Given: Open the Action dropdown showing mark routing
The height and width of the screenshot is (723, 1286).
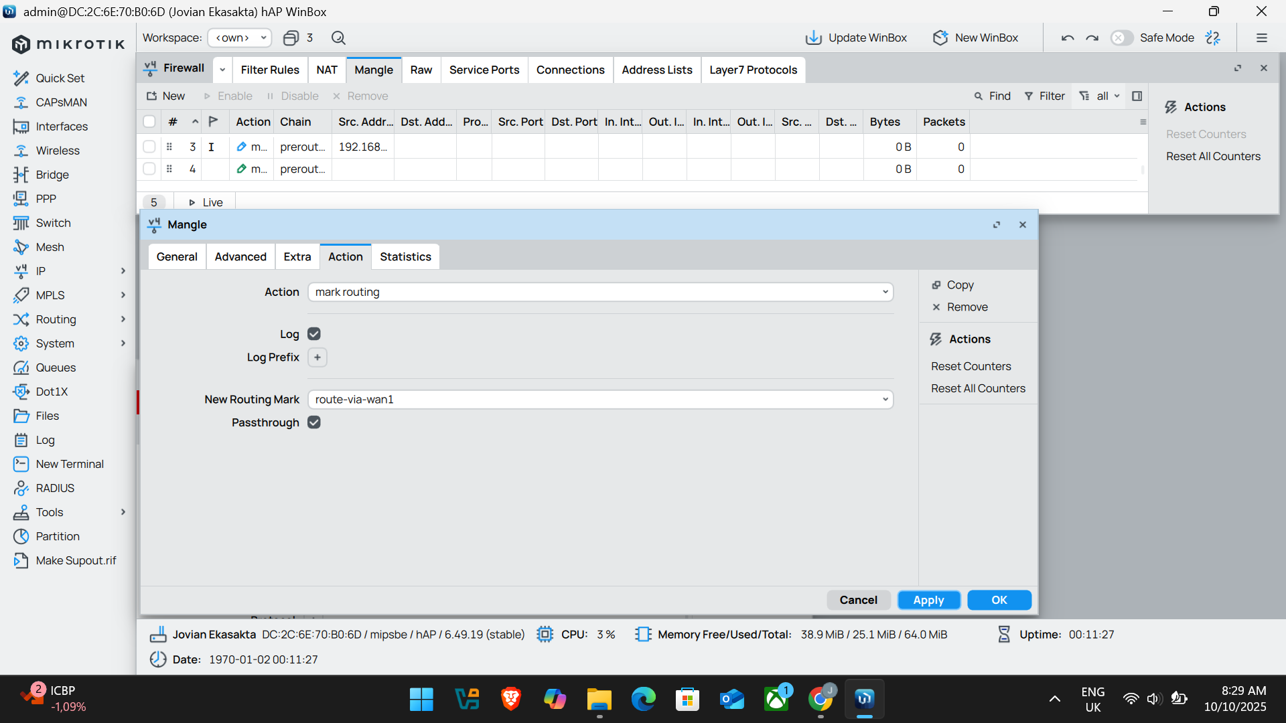Looking at the screenshot, I should point(600,293).
